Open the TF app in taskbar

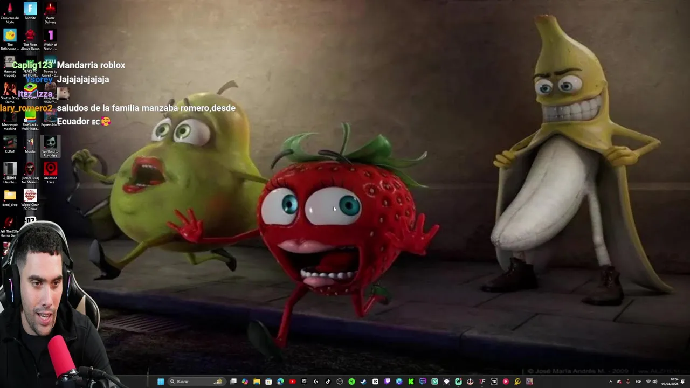point(482,382)
